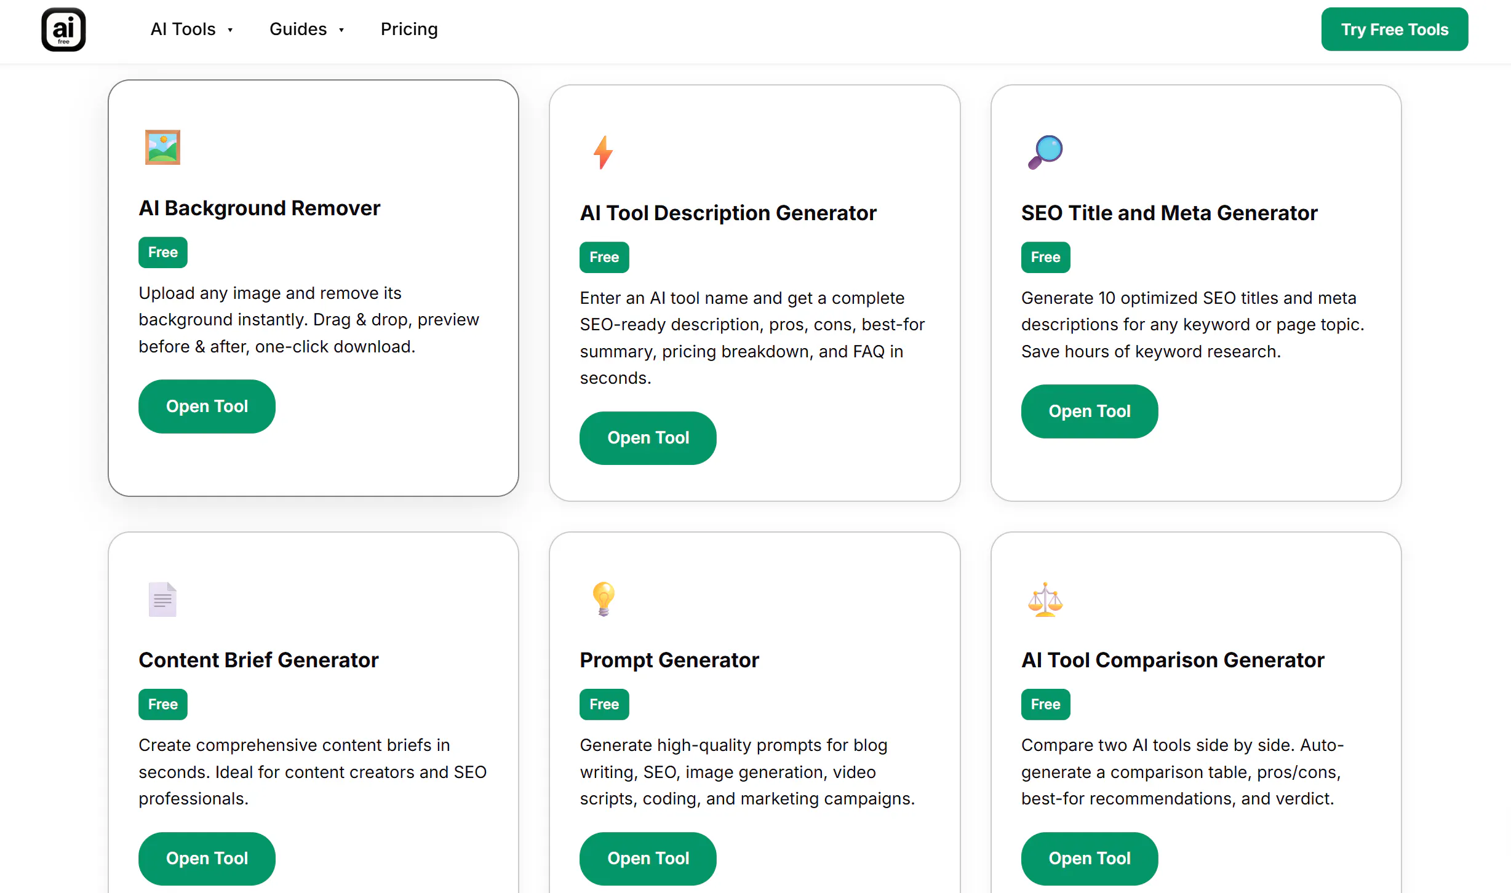Expand the Guides dropdown arrow
The width and height of the screenshot is (1511, 893).
[341, 30]
